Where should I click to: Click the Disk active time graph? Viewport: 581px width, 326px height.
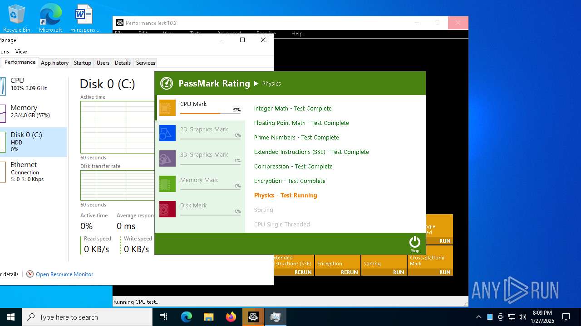click(x=118, y=127)
